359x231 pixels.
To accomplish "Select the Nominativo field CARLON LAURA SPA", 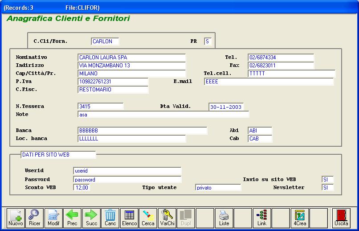I will point(132,58).
